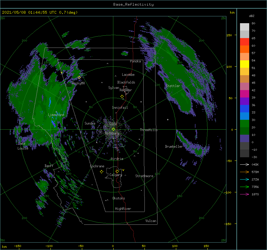Pick the light gray swatch between 80 and 70 dBZ
The width and height of the screenshot is (267, 250).
pos(244,27)
